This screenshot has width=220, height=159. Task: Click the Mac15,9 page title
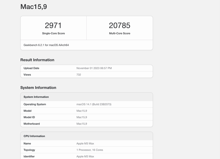(x=34, y=7)
